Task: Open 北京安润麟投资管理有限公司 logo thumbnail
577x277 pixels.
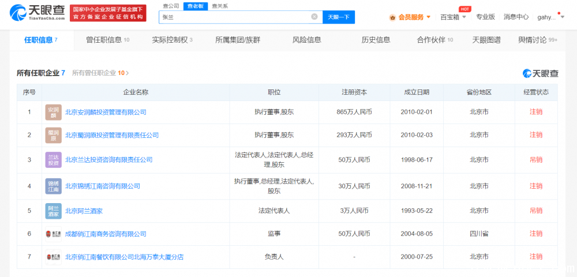Action: (53, 112)
